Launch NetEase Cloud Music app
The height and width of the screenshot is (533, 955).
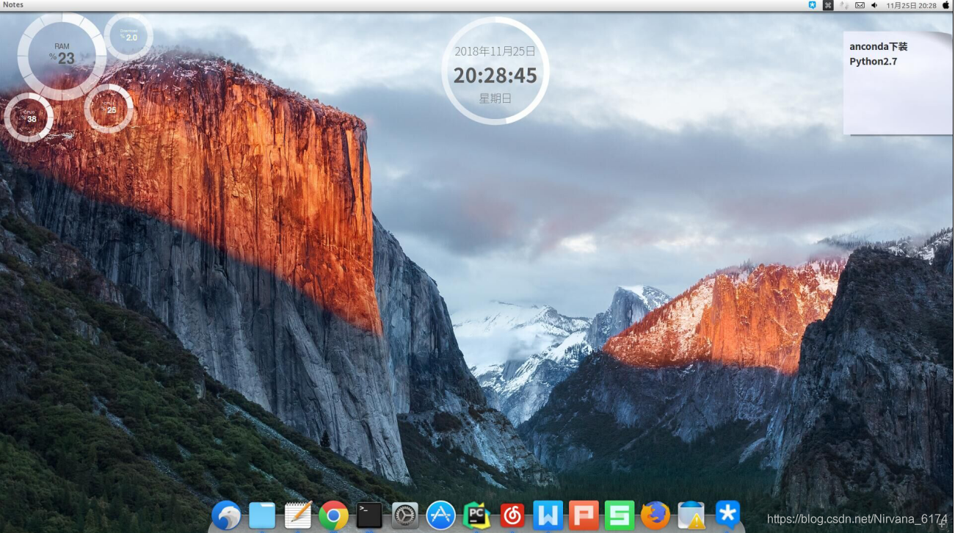[512, 515]
